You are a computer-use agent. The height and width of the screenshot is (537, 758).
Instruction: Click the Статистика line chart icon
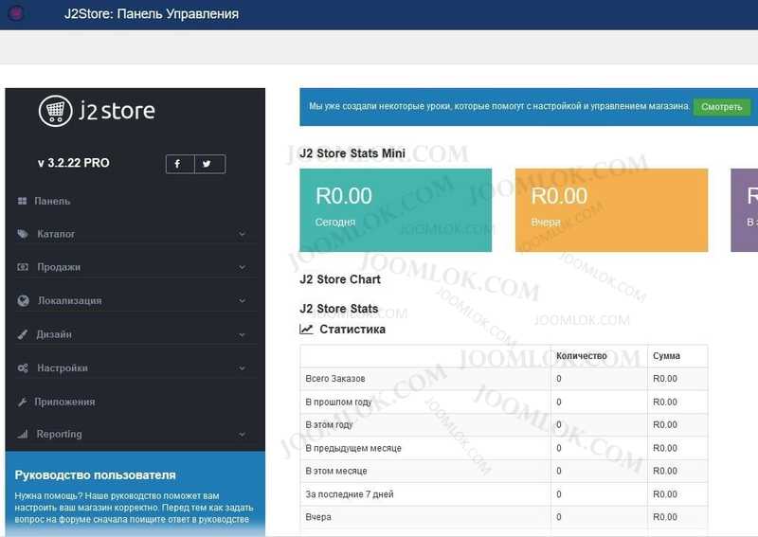point(306,330)
